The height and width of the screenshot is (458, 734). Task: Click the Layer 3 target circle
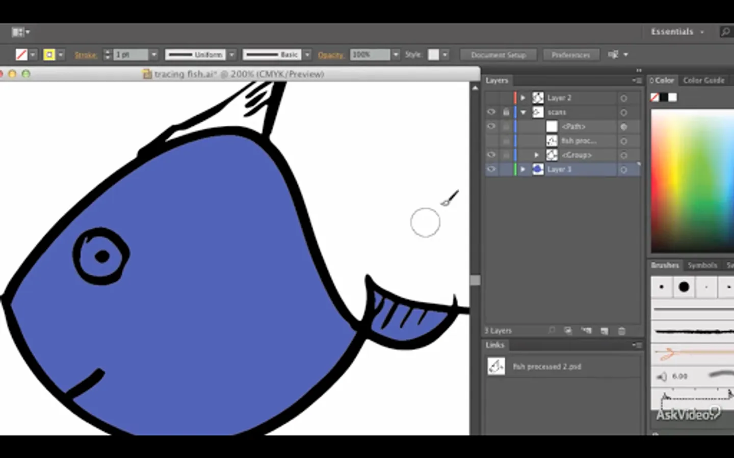624,170
